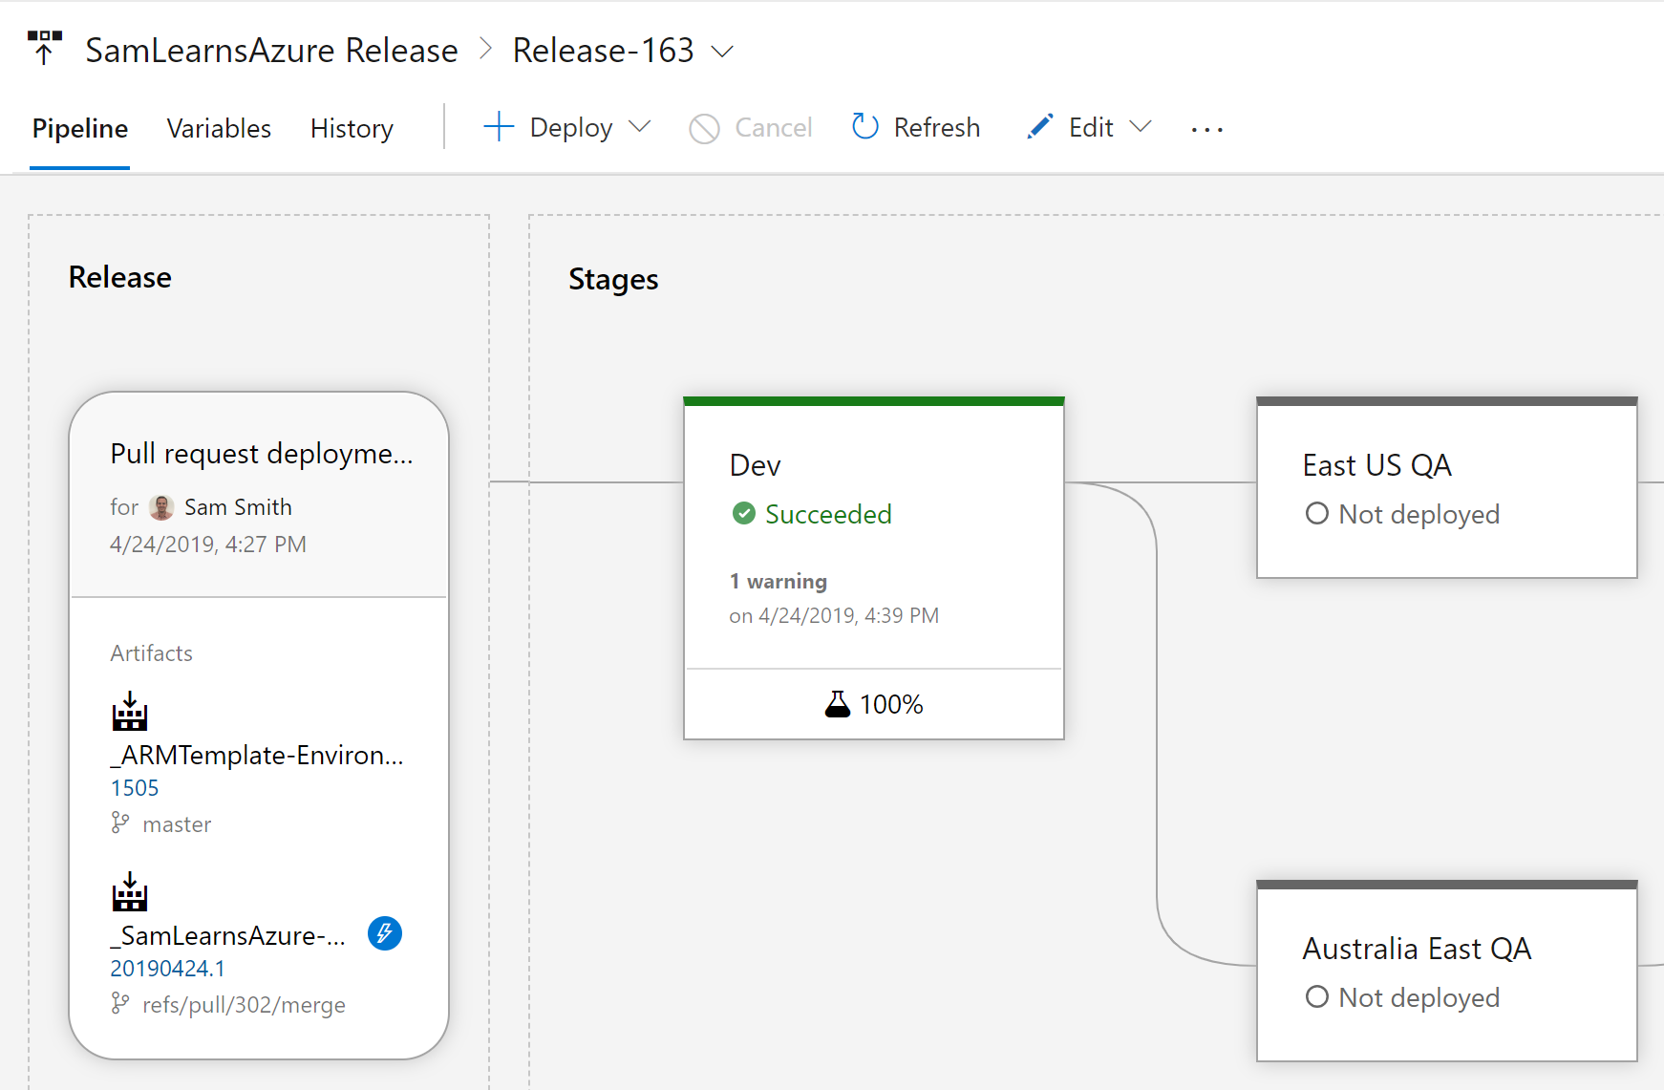Expand the Edit dropdown chevron
The height and width of the screenshot is (1090, 1664).
tap(1141, 127)
